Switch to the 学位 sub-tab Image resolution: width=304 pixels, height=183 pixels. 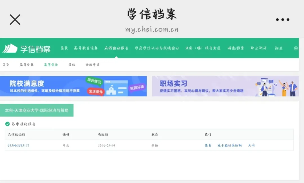[x=72, y=65]
